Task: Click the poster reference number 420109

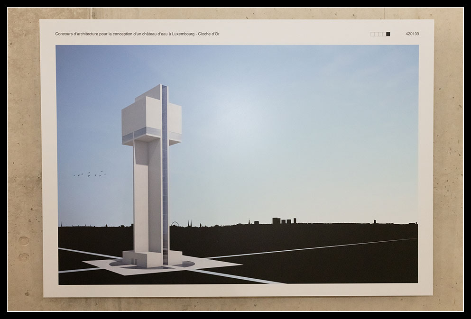Action: click(x=412, y=34)
